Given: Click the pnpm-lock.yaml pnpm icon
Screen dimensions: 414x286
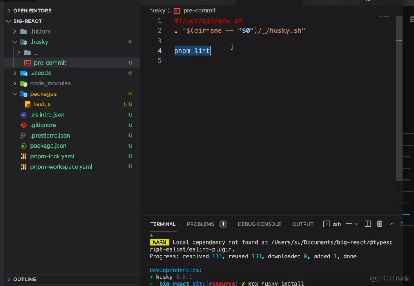Looking at the screenshot, I should 24,156.
